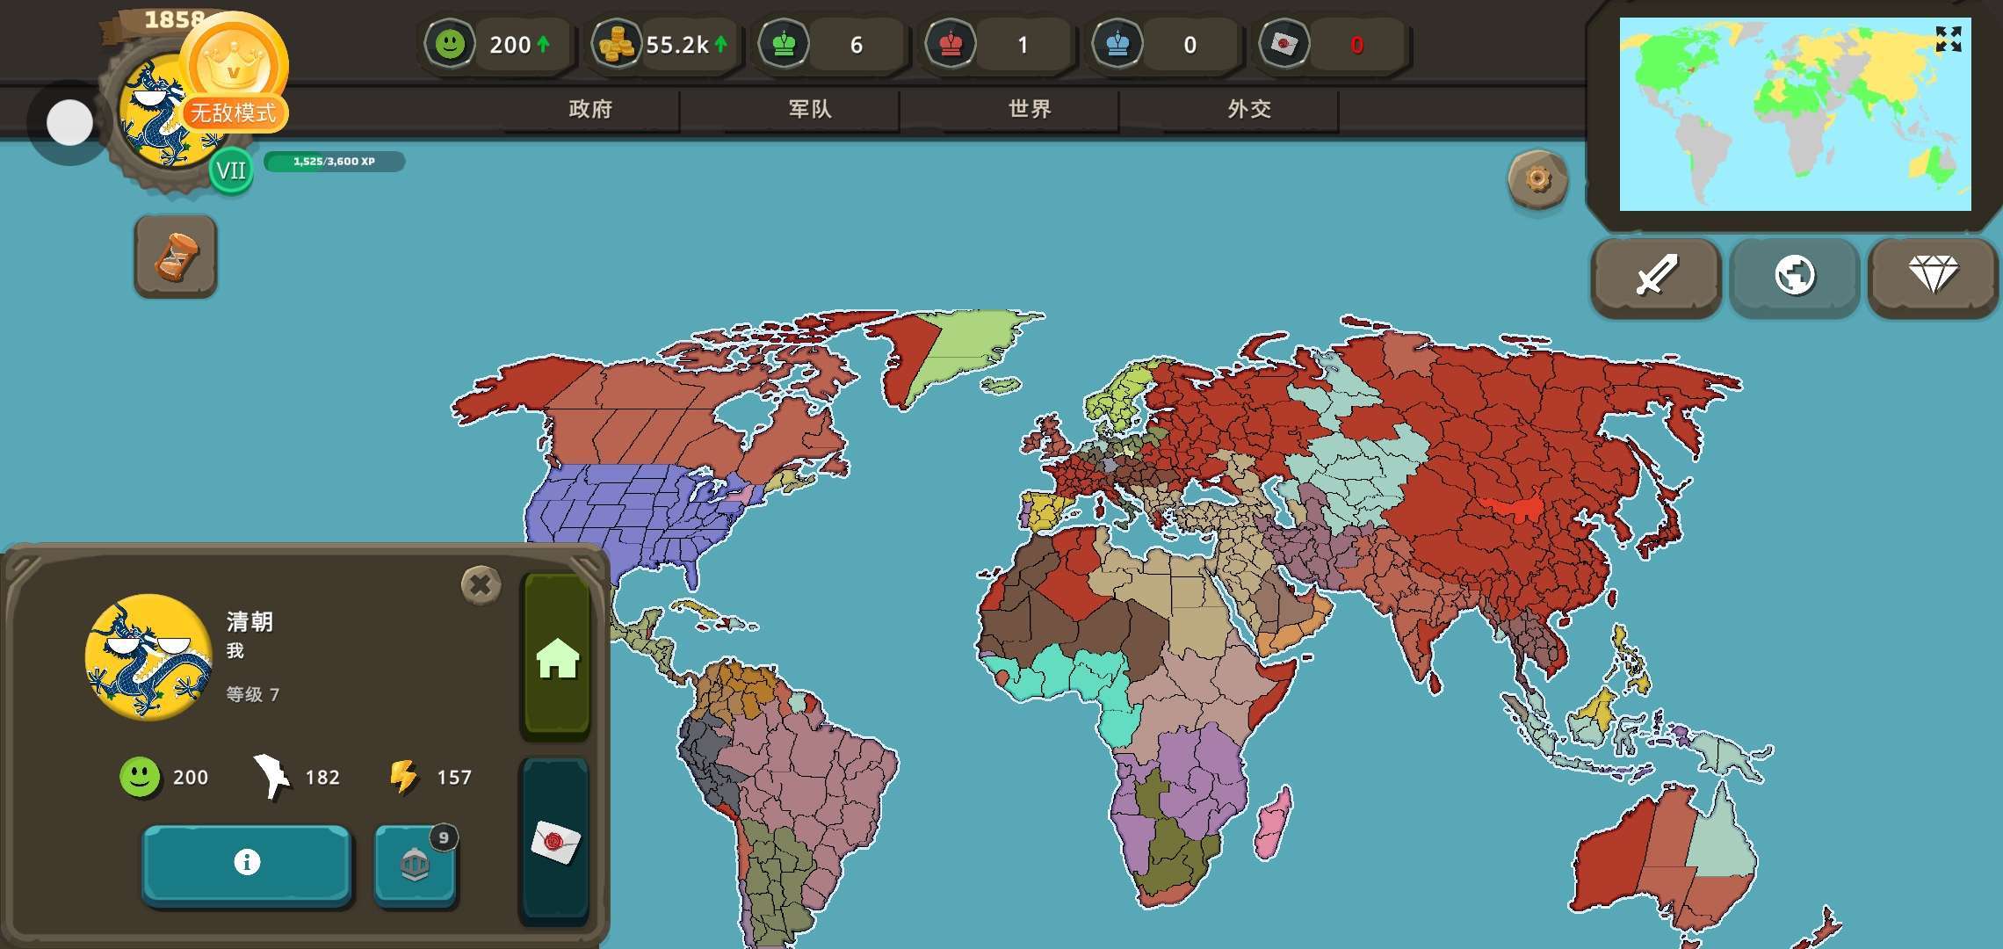The image size is (2003, 949).
Task: Click the XP progress bar
Action: pos(334,162)
